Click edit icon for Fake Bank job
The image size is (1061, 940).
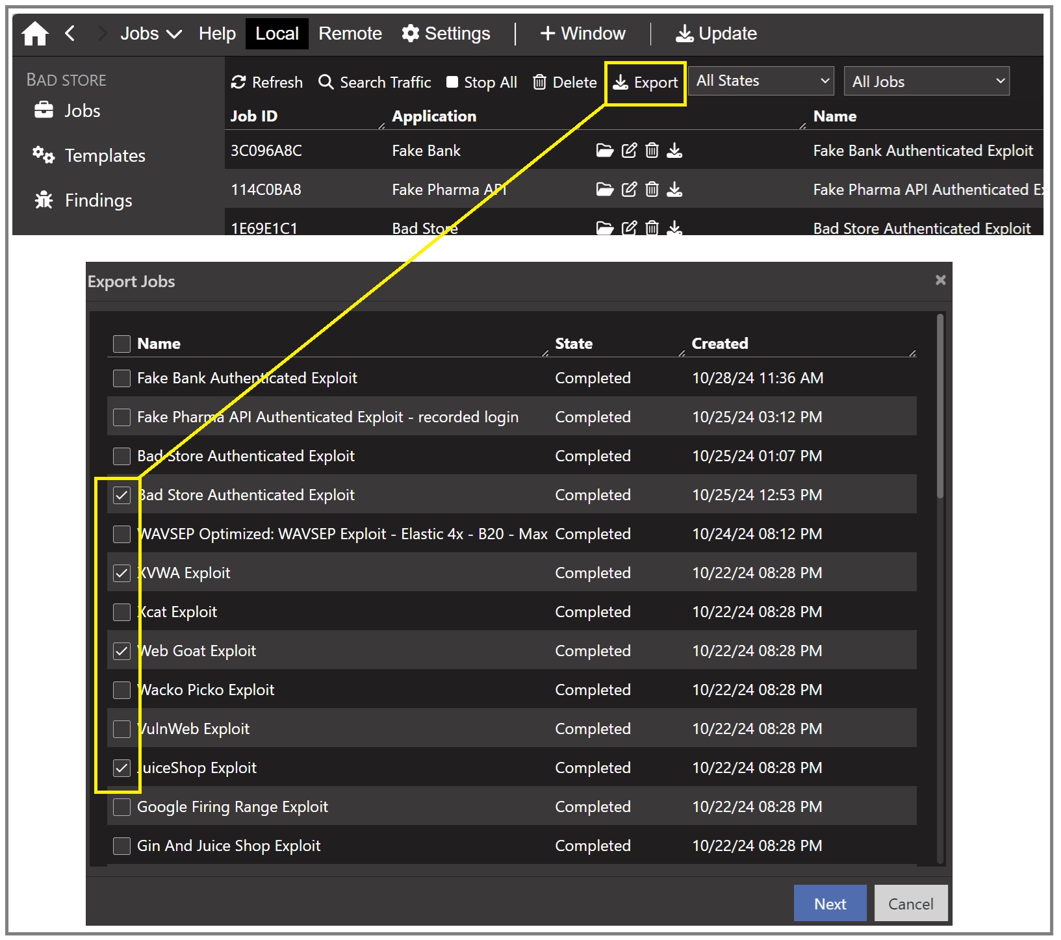(629, 151)
